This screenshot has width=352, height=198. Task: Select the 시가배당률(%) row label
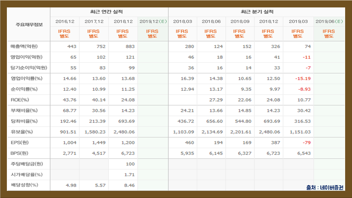click(26, 174)
